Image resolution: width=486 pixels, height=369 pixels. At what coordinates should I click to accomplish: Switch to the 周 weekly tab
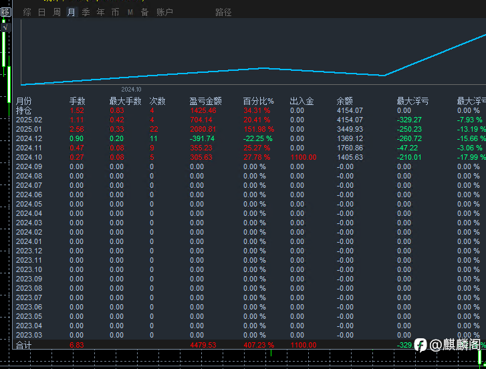point(56,12)
